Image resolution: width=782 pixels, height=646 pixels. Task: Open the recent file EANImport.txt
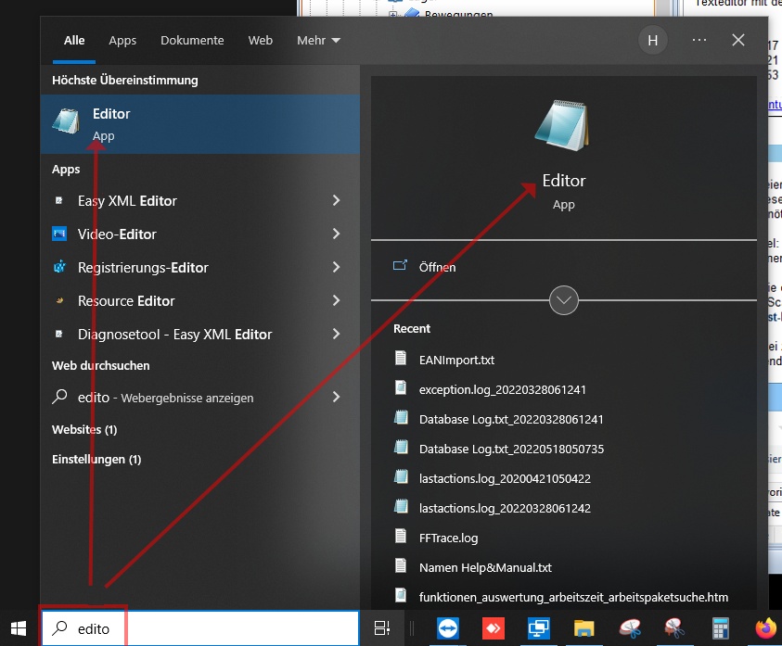[456, 360]
